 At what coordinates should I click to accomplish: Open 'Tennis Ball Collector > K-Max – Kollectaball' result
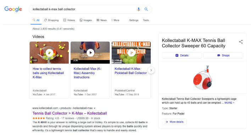click(69, 113)
